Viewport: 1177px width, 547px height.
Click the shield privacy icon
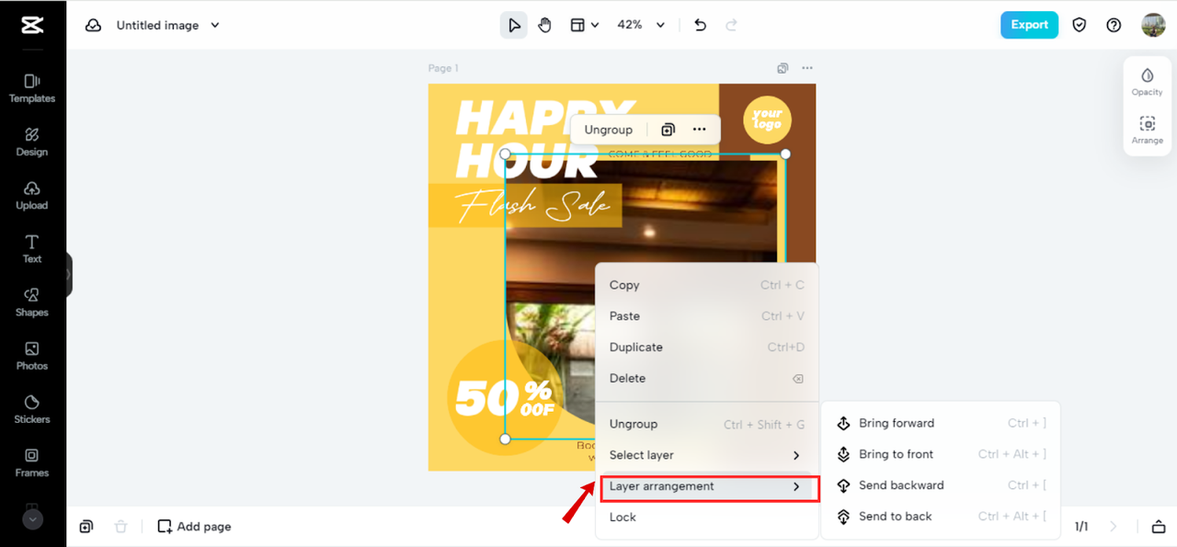(1080, 25)
